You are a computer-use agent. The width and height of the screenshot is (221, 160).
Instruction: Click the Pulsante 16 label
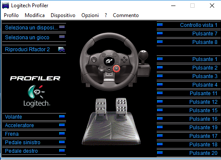204,119
